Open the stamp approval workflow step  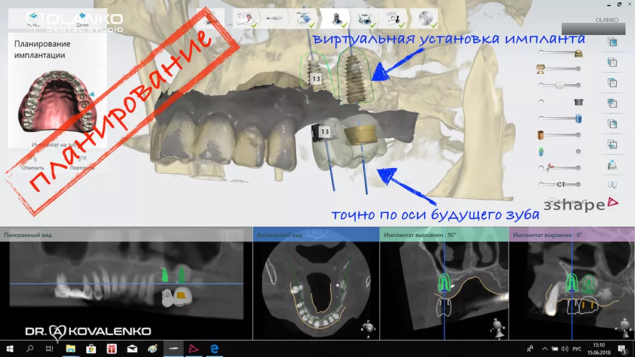(394, 19)
